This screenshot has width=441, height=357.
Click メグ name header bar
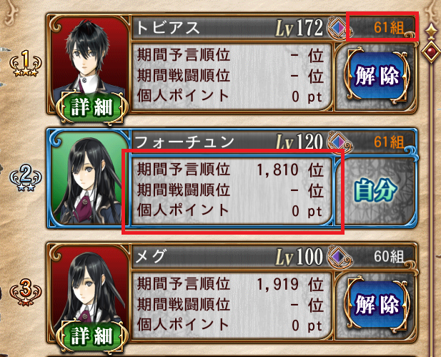click(231, 257)
